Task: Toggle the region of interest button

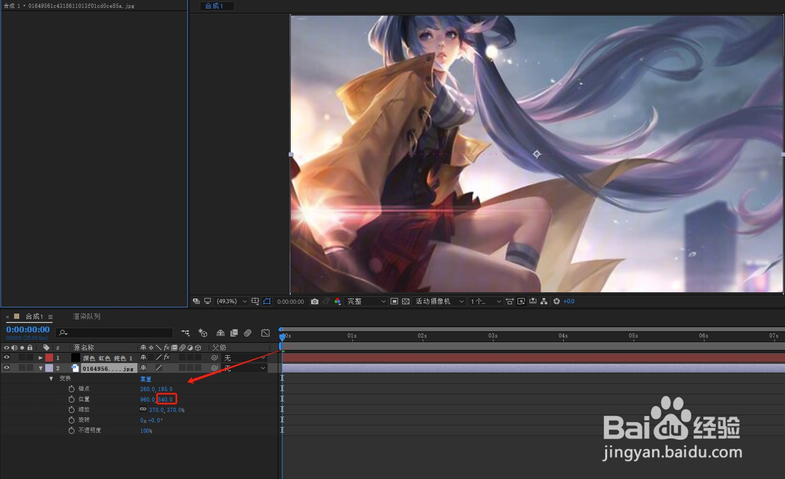Action: (x=394, y=301)
